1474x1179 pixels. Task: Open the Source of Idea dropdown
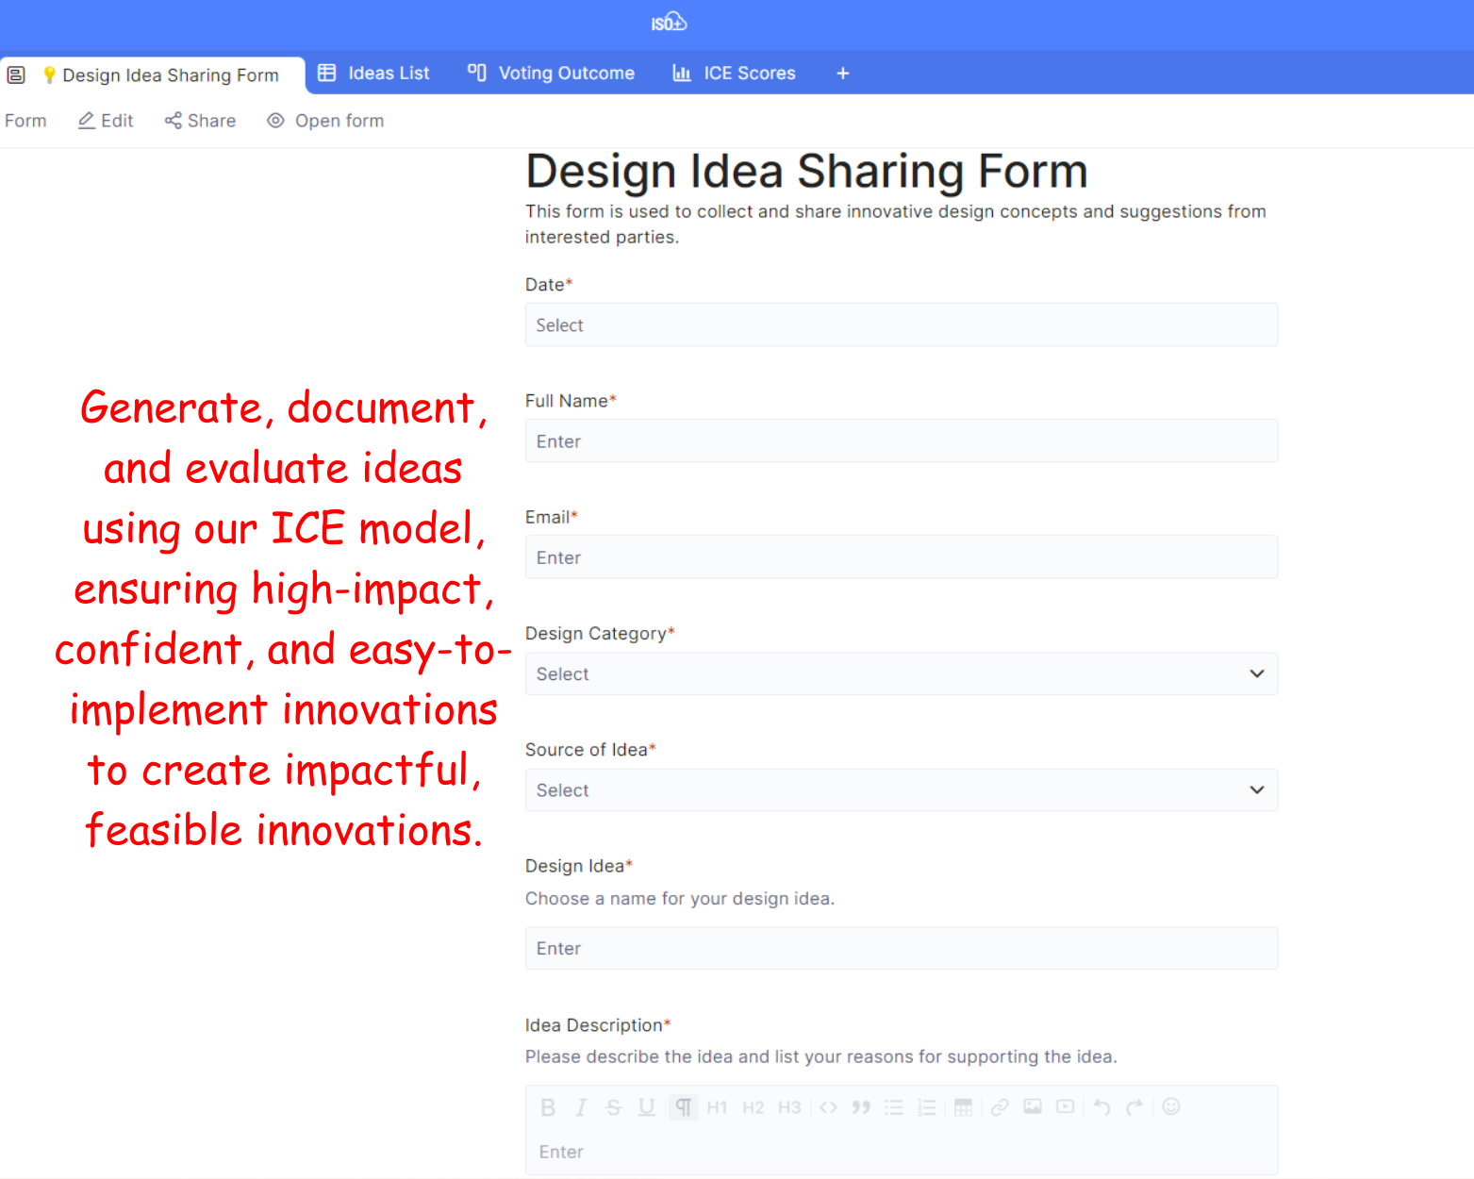901,790
